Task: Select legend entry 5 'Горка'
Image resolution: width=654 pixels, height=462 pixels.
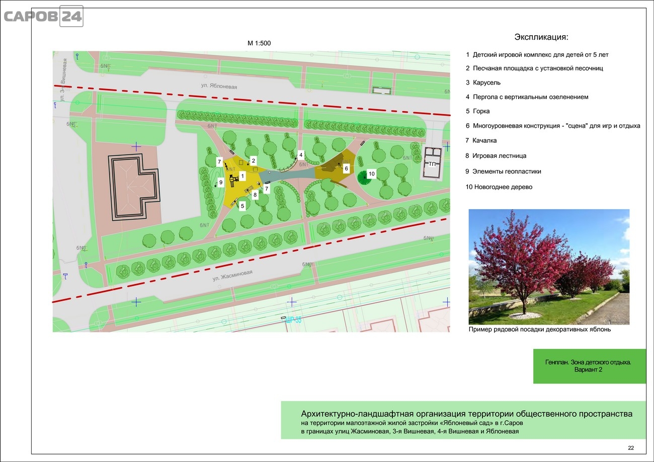Action: (477, 111)
